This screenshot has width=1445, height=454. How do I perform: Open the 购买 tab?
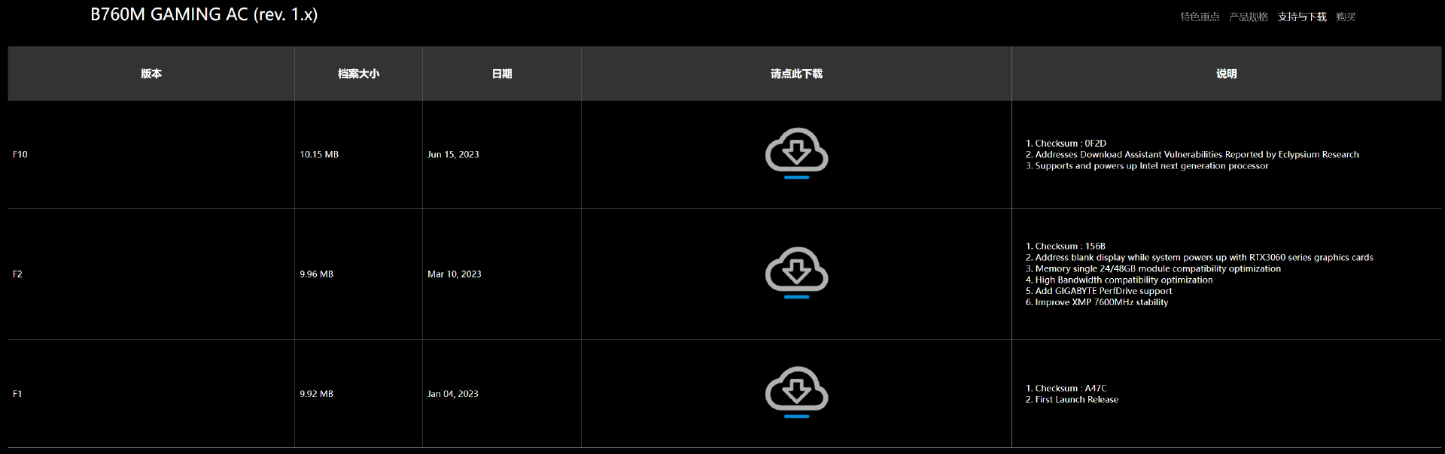[1346, 17]
